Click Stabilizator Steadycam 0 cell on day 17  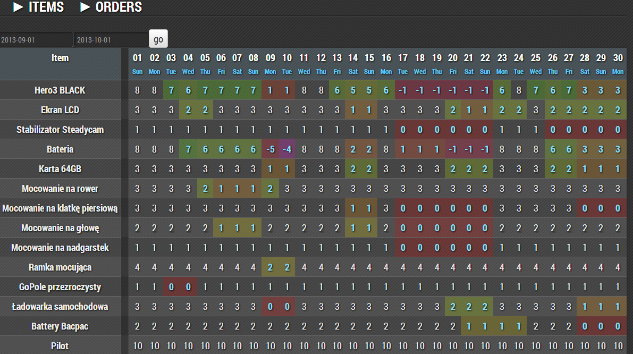pos(403,130)
